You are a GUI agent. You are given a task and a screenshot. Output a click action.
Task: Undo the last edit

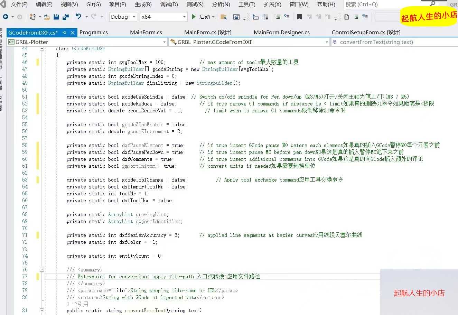click(78, 17)
